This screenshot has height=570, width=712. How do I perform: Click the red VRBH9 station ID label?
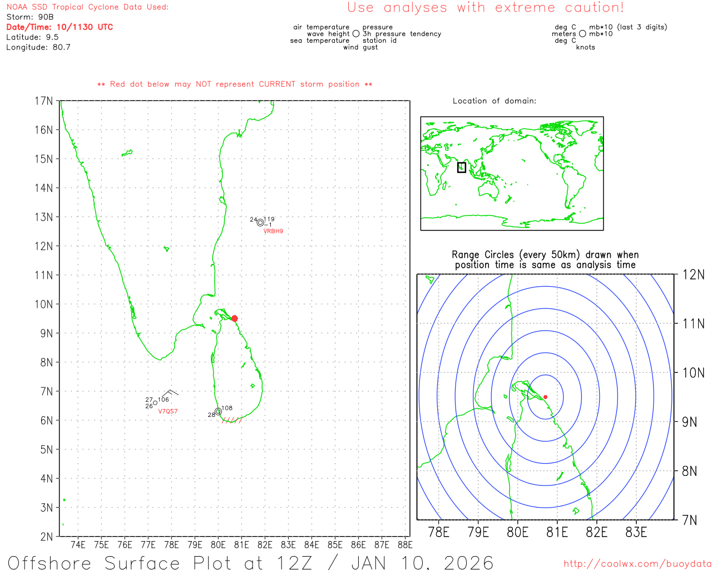tap(273, 232)
